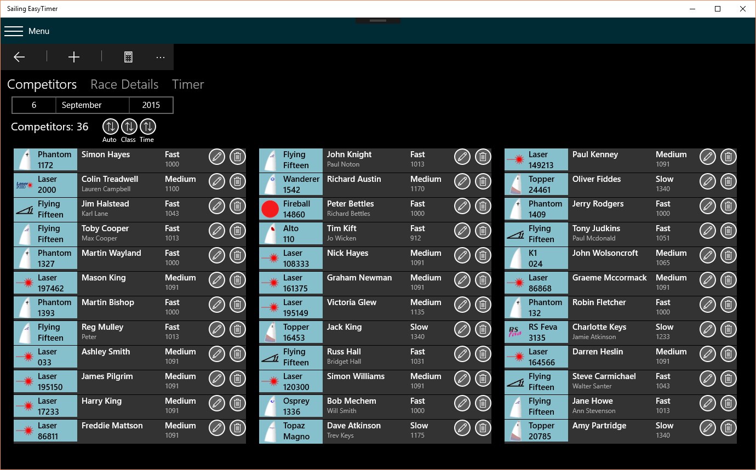This screenshot has height=470, width=756.
Task: Navigate back using the arrow icon
Action: pos(19,57)
